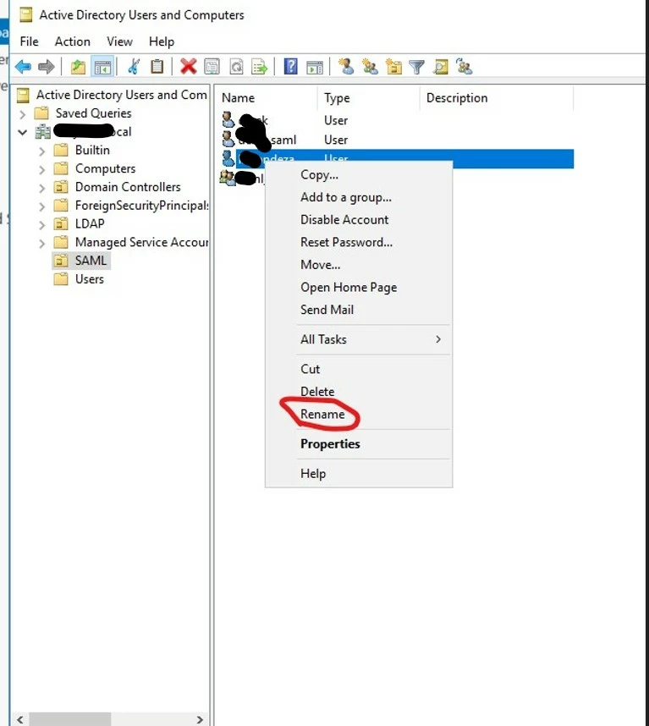Open the All Tasks submenu arrow
649x726 pixels.
click(438, 339)
